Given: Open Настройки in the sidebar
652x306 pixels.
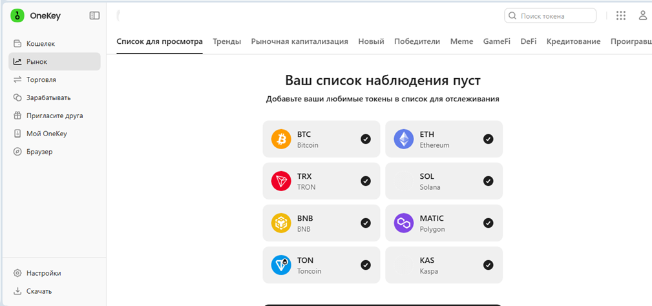Looking at the screenshot, I should coord(43,273).
